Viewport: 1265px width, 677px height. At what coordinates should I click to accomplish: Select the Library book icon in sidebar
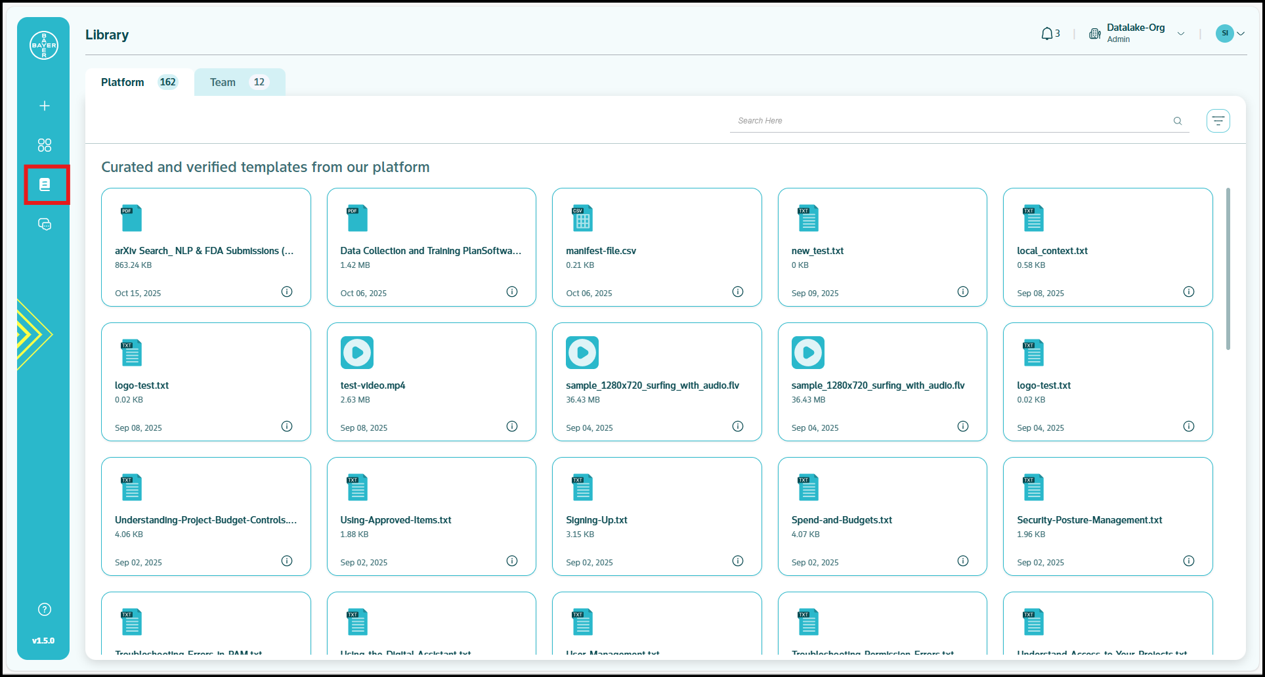coord(45,185)
